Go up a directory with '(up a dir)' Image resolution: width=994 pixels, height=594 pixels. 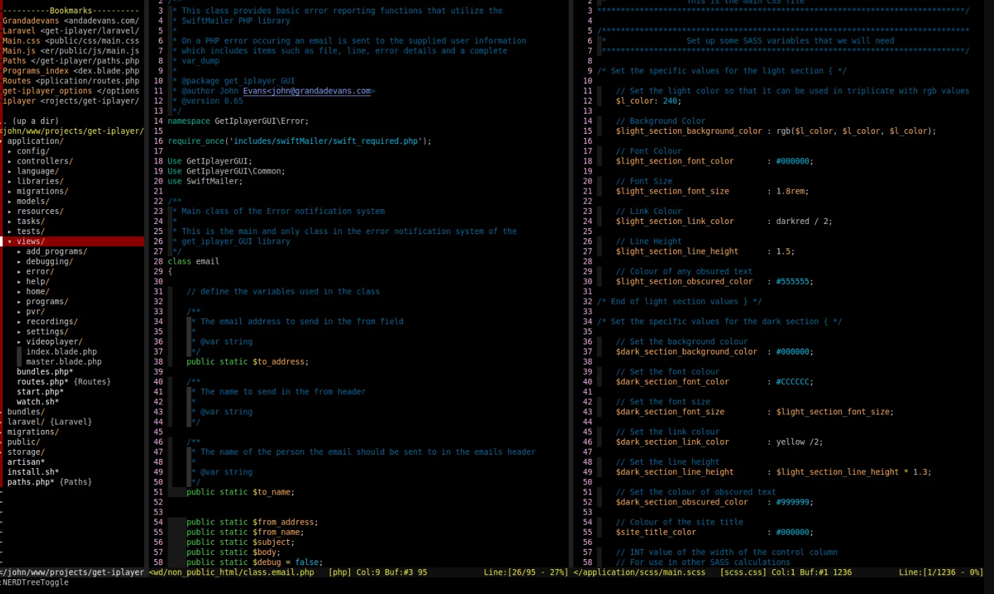[30, 121]
